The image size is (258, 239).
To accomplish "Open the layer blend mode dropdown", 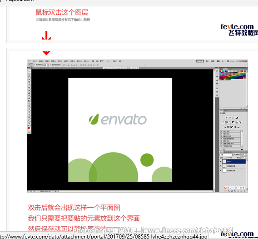I will [x=227, y=155].
